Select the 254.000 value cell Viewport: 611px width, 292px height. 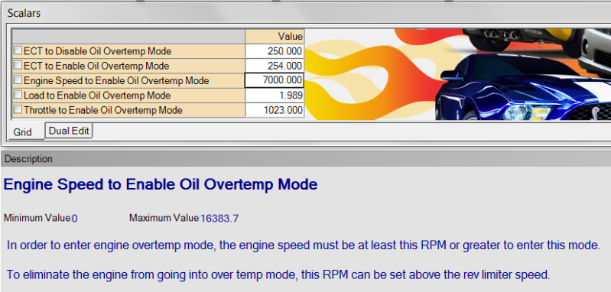(x=275, y=66)
